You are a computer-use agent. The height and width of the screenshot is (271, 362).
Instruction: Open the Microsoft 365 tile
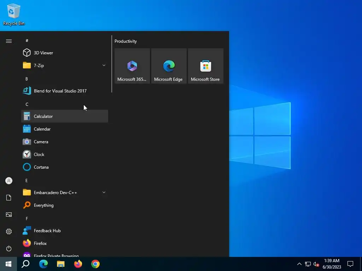tap(132, 66)
